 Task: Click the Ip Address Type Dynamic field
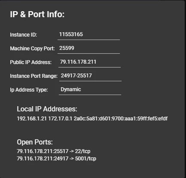coord(90,89)
